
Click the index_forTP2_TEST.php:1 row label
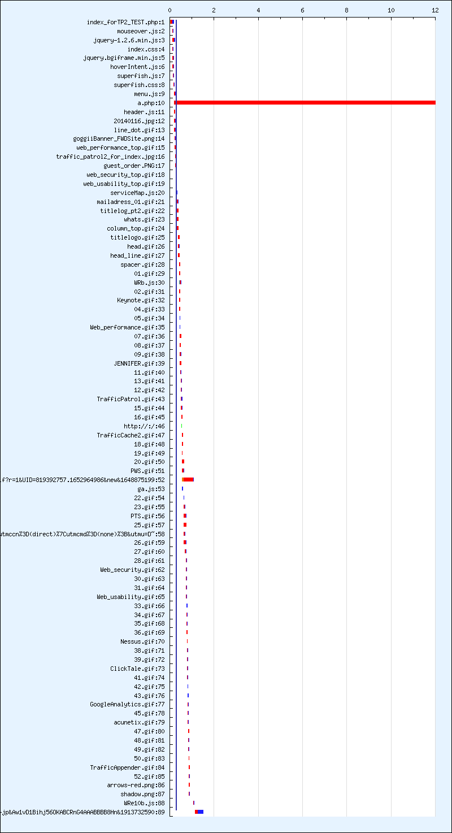pos(126,22)
